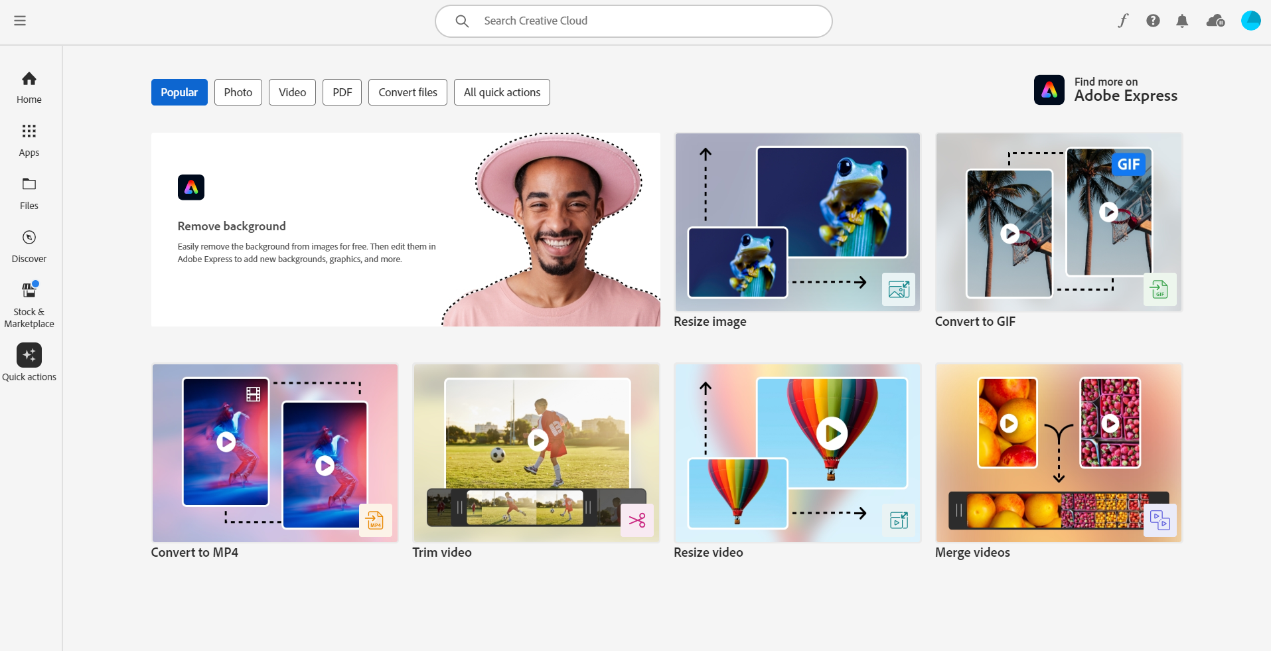Open the Convert to GIF label
Image resolution: width=1271 pixels, height=651 pixels.
coord(975,322)
